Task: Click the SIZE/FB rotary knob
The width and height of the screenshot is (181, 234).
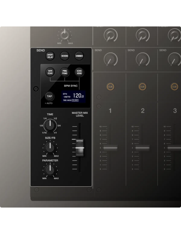Action: click(x=50, y=147)
